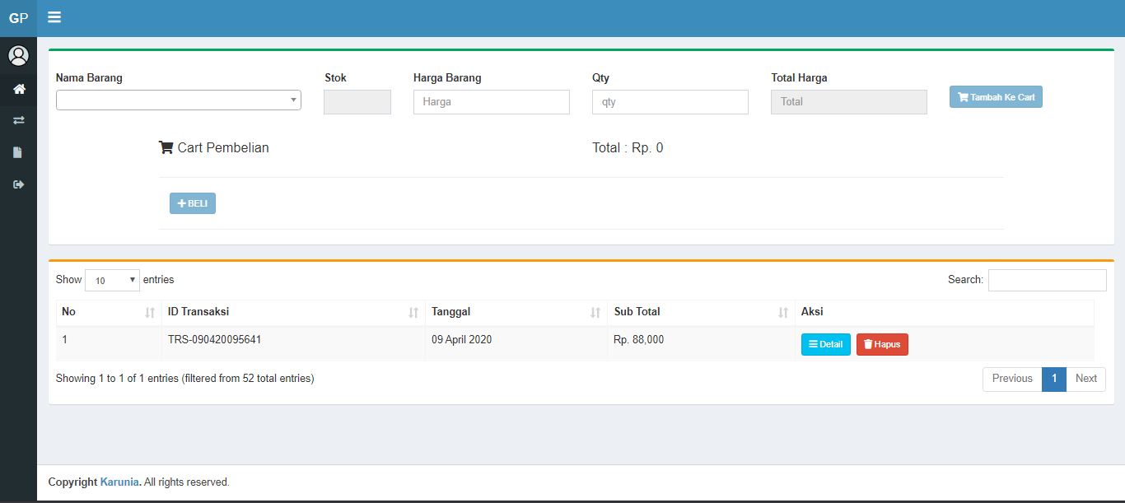
Task: Open Detail for transaction TRS-090420095641
Action: pos(825,344)
